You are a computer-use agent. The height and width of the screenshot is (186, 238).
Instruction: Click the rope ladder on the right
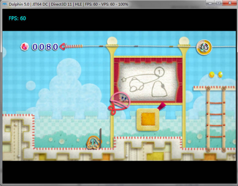[216, 120]
